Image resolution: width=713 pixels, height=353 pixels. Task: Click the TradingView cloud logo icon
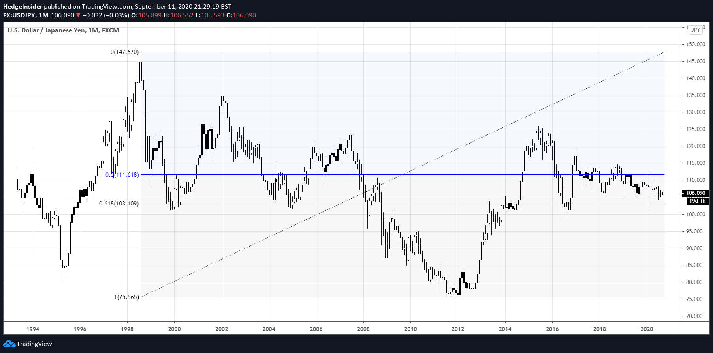coord(9,344)
